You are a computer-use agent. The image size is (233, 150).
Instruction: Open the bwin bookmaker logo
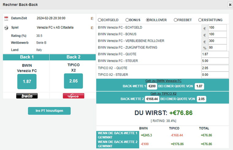27,96
